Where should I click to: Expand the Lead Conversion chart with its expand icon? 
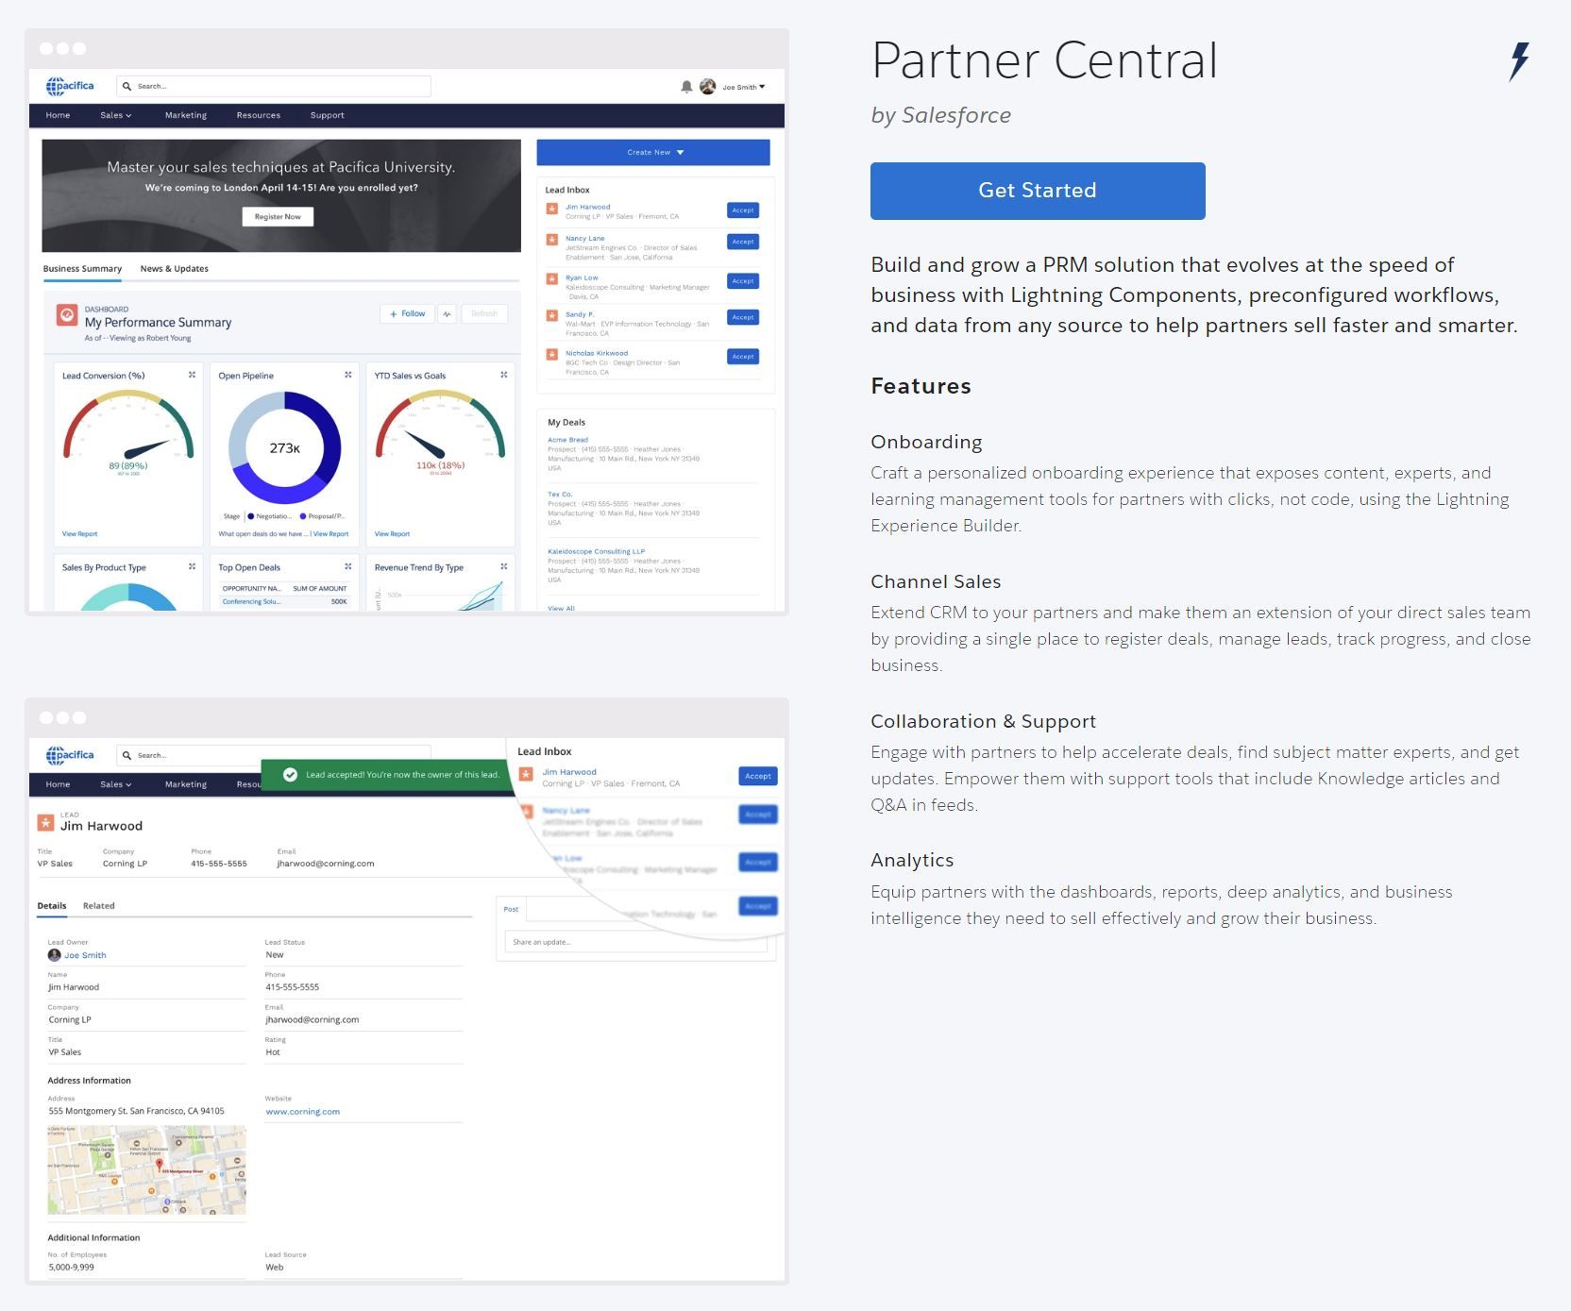coord(192,376)
